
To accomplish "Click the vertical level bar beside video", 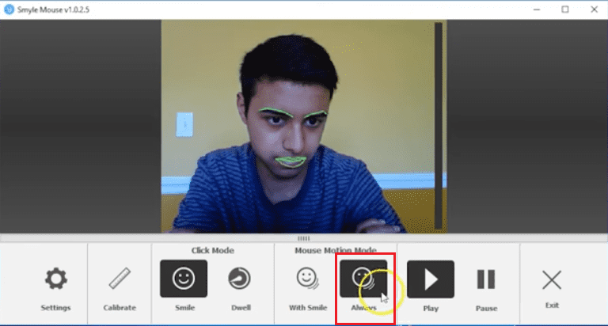I will pyautogui.click(x=438, y=127).
